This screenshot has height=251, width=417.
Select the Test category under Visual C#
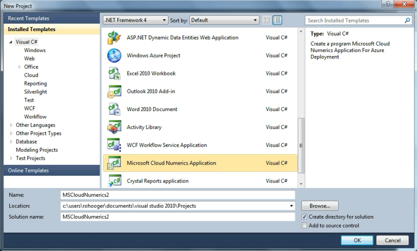(x=29, y=100)
